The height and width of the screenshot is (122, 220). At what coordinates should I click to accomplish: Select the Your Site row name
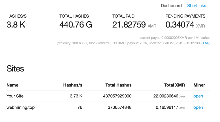[x=15, y=96]
